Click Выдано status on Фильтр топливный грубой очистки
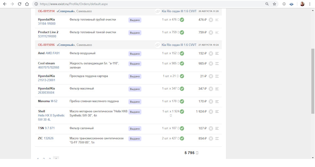This screenshot has width=315, height=167. click(135, 20)
